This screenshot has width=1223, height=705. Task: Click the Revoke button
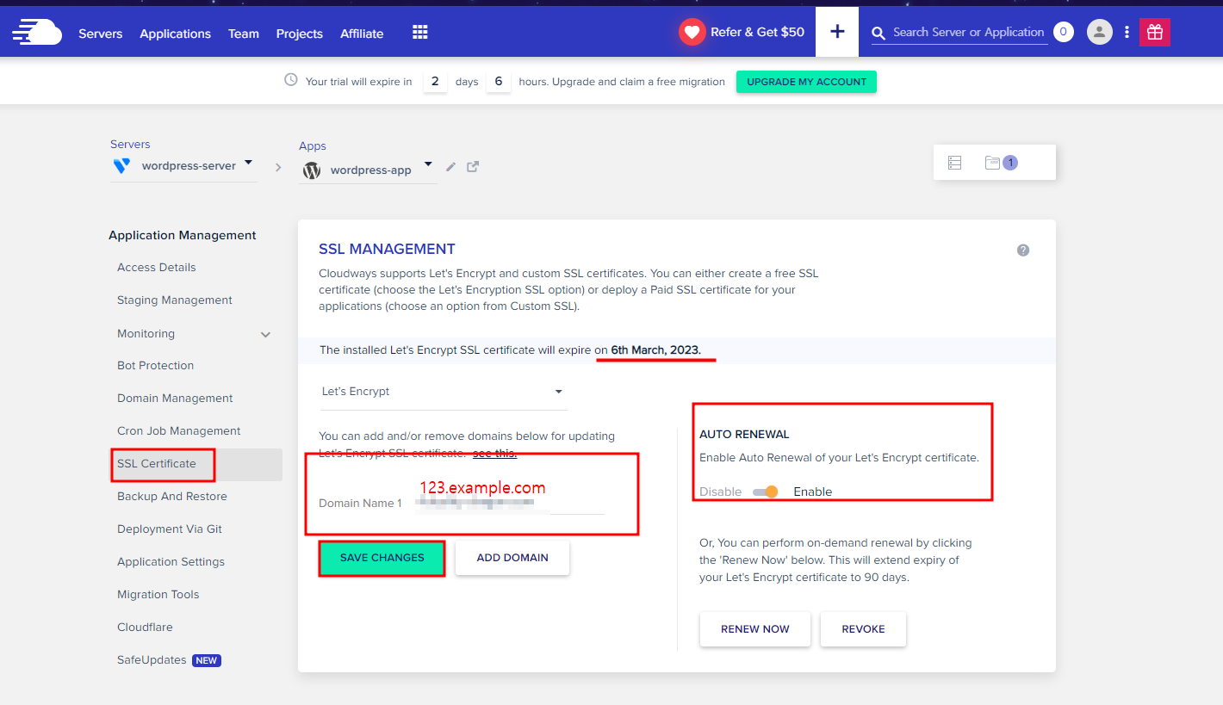click(x=863, y=629)
